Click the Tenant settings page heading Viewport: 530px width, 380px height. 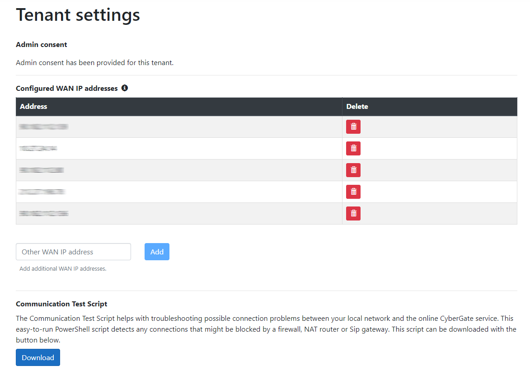pyautogui.click(x=78, y=15)
